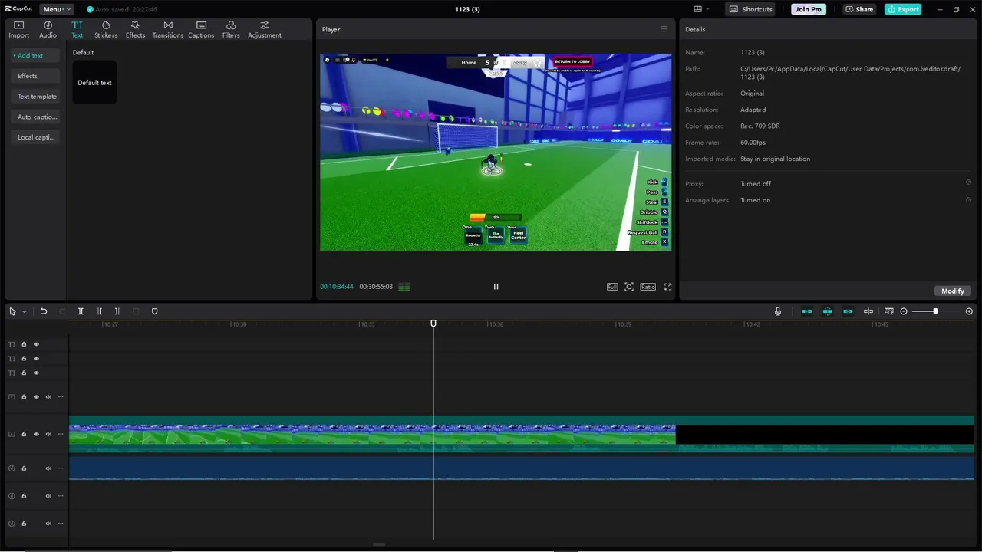
Task: Open the Filters tab
Action: (x=231, y=30)
